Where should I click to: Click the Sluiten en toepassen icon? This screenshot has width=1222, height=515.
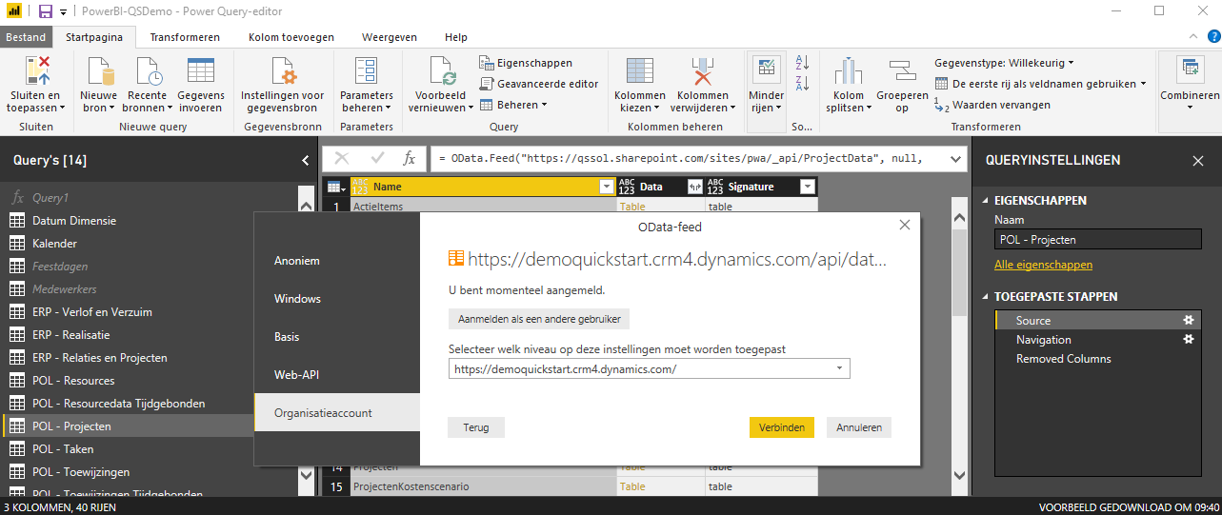point(37,71)
